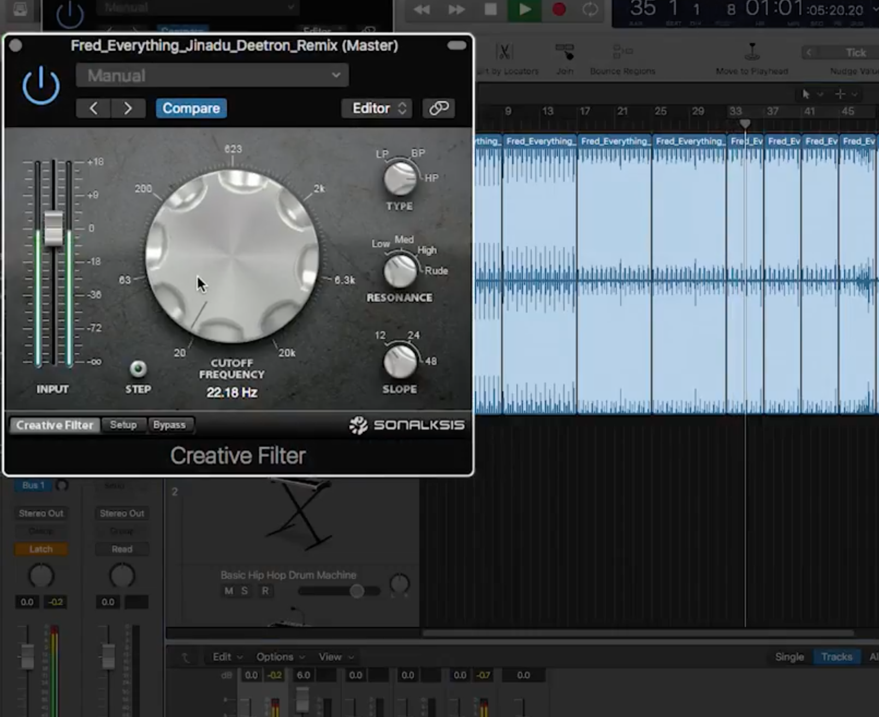
Task: Adjust the Drum Machine track pan knob
Action: (x=400, y=585)
